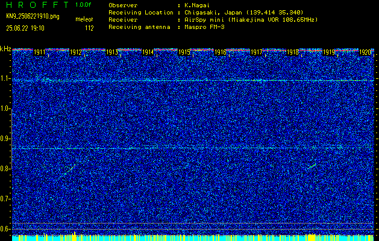Select the 1.00f version label

pos(83,5)
